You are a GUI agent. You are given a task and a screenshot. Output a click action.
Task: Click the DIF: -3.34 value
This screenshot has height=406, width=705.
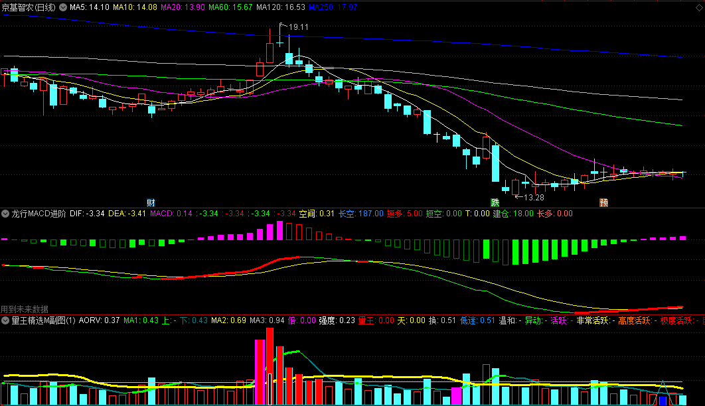pyautogui.click(x=87, y=214)
